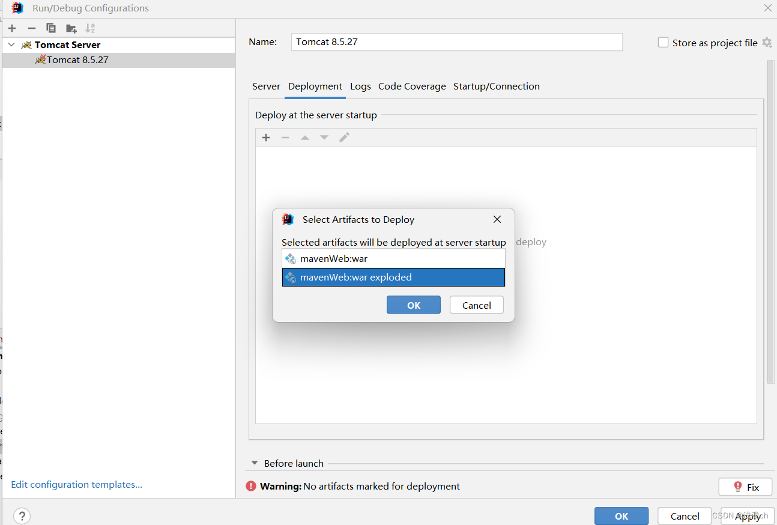Move the deployment item down
This screenshot has height=525, width=777.
click(324, 138)
